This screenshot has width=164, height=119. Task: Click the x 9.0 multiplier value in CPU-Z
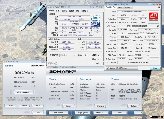pyautogui.click(x=66, y=45)
